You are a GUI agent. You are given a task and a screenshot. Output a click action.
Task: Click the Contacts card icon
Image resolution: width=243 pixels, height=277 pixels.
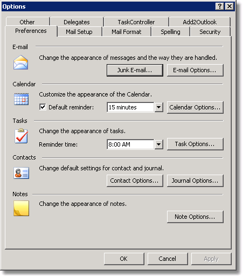point(21,173)
